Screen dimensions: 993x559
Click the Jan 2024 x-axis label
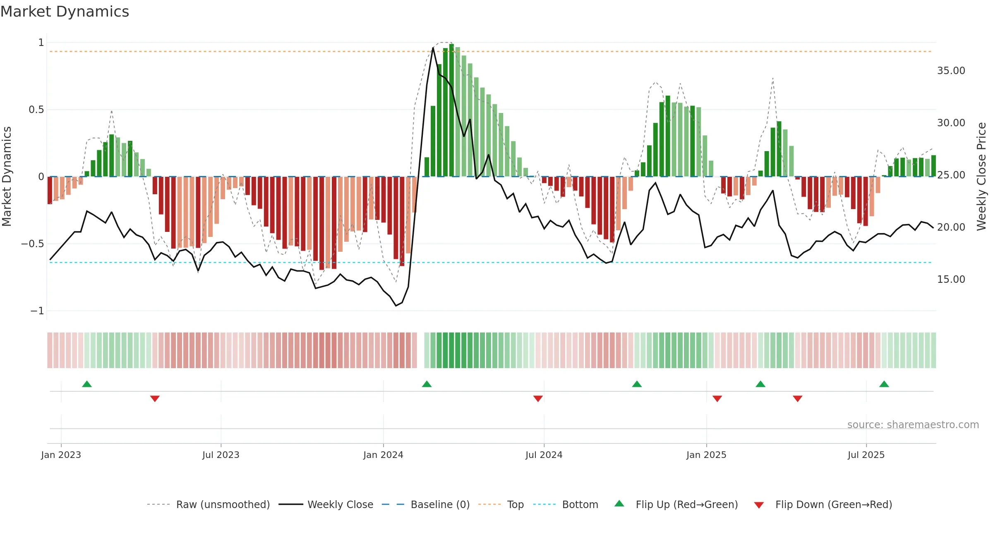pyautogui.click(x=383, y=455)
